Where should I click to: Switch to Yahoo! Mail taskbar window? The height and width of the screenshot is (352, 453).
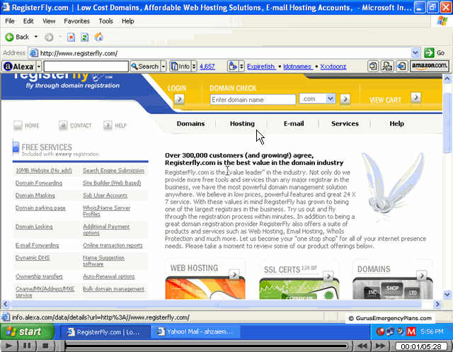[x=195, y=331]
